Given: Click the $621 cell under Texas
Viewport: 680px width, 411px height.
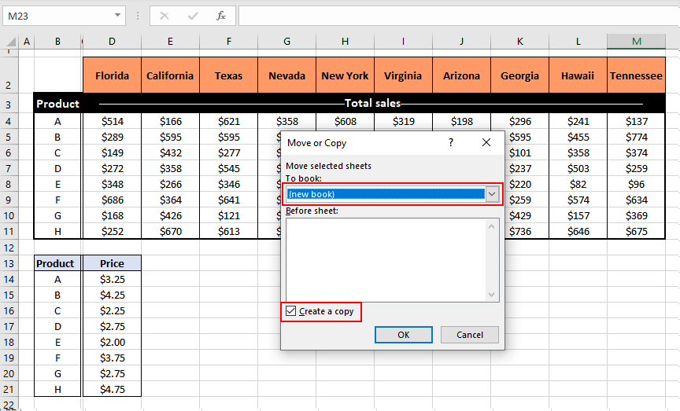Looking at the screenshot, I should click(228, 122).
